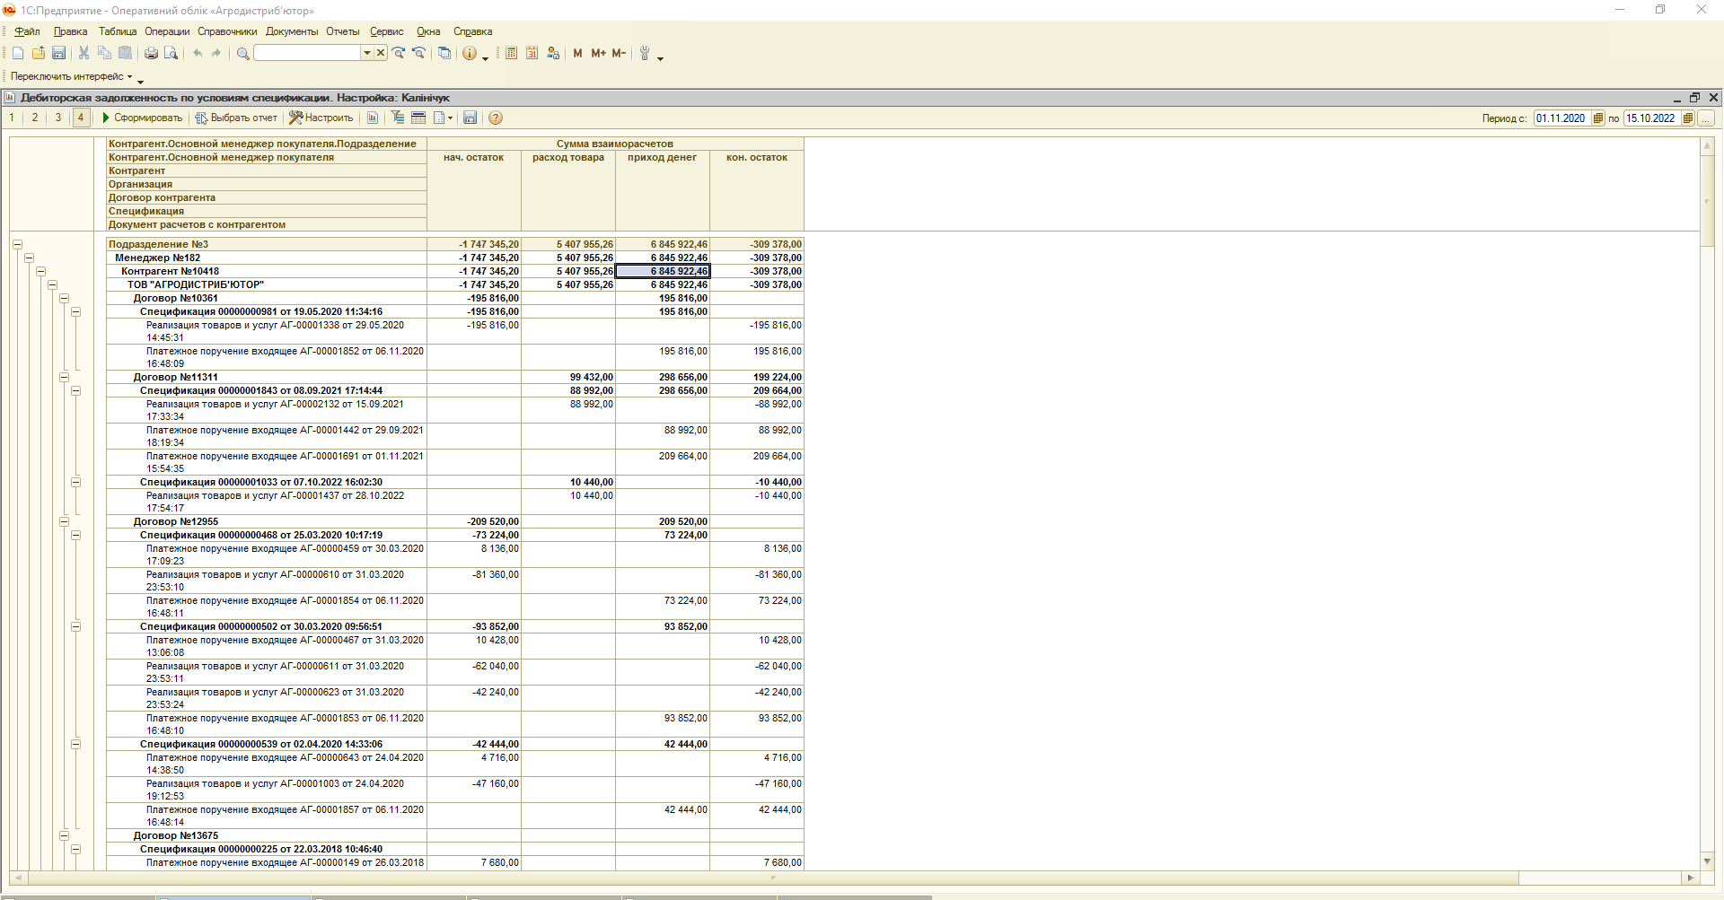Open the Справочники menu

[227, 31]
